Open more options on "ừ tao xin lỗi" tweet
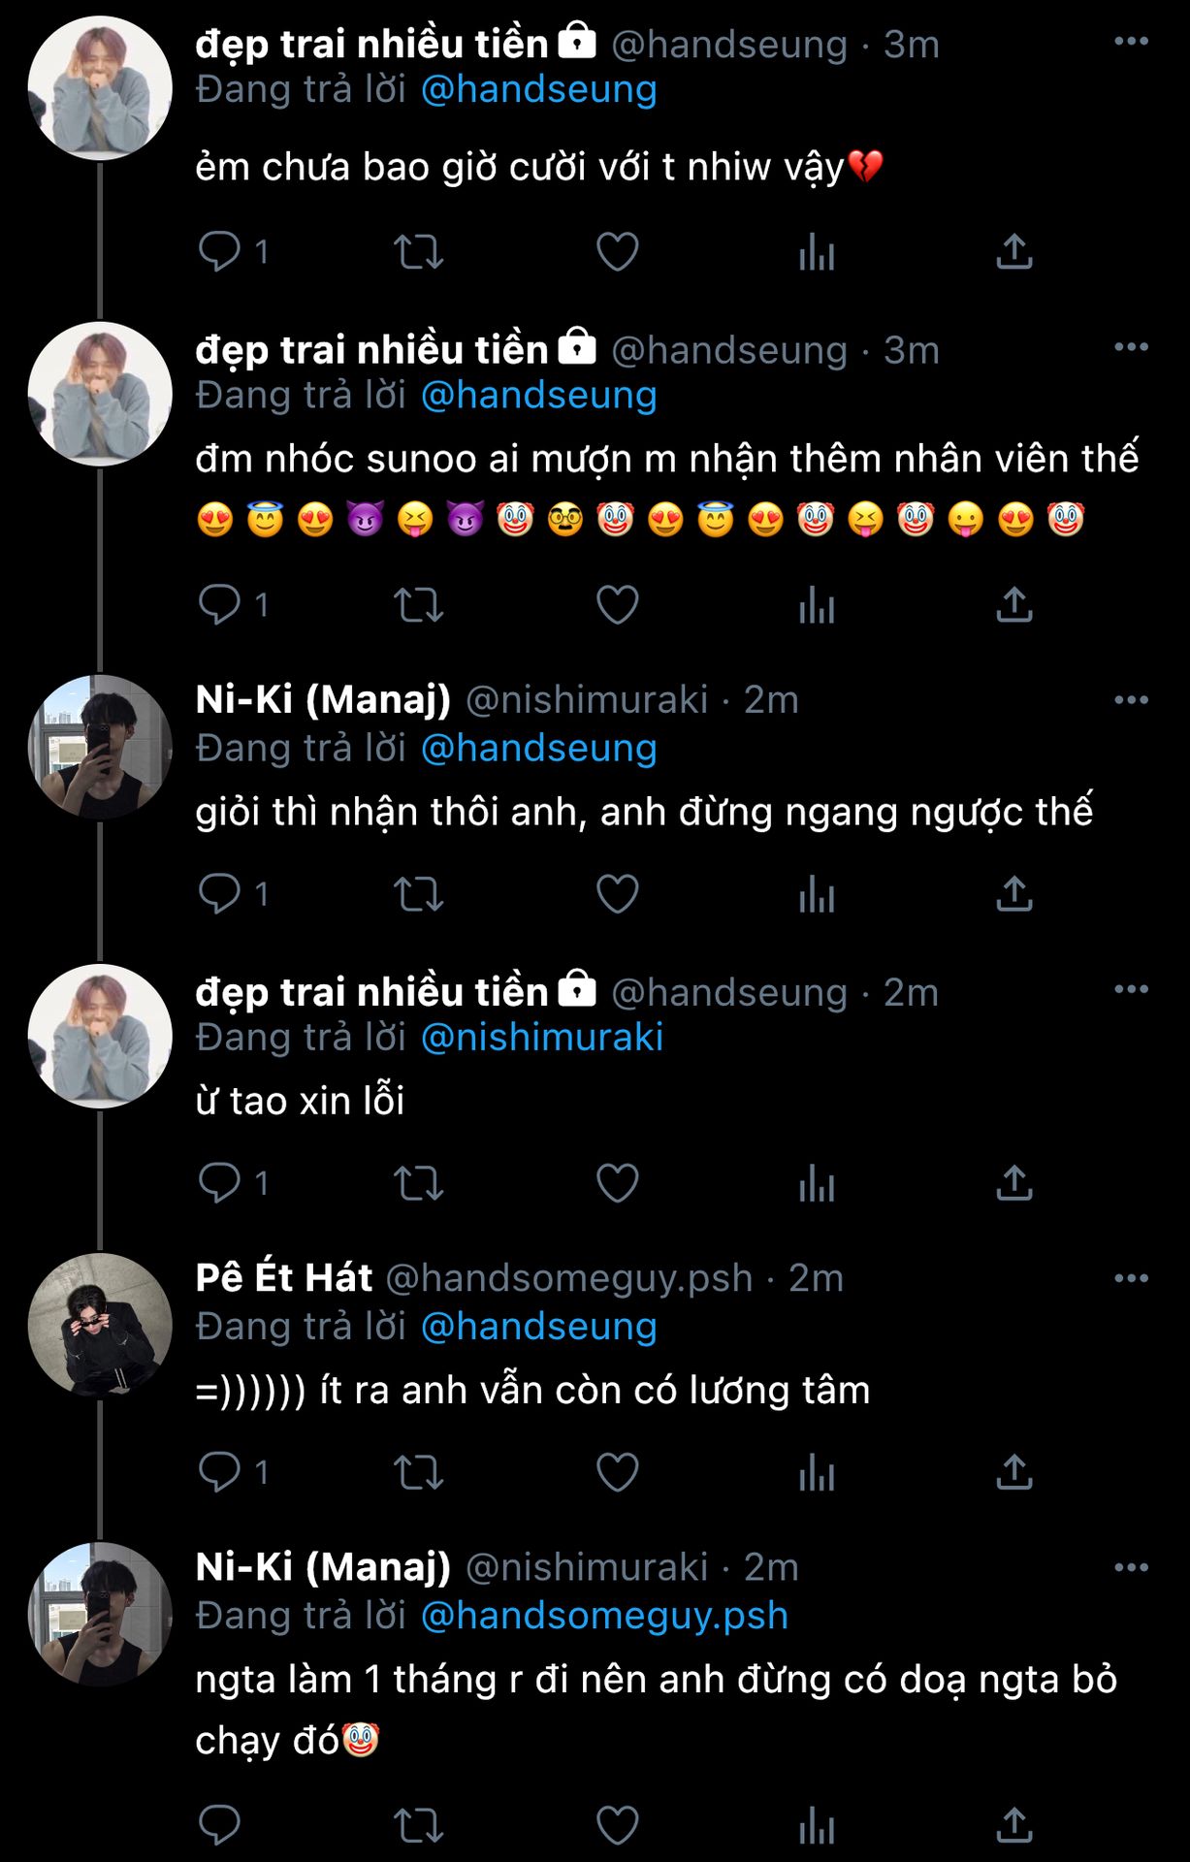The height and width of the screenshot is (1862, 1190). [1131, 989]
